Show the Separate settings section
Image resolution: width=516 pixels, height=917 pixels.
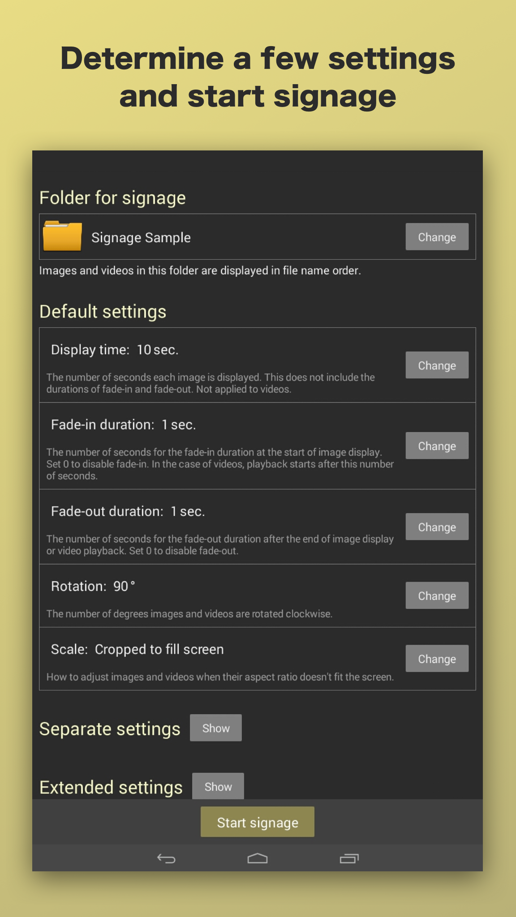pyautogui.click(x=216, y=728)
